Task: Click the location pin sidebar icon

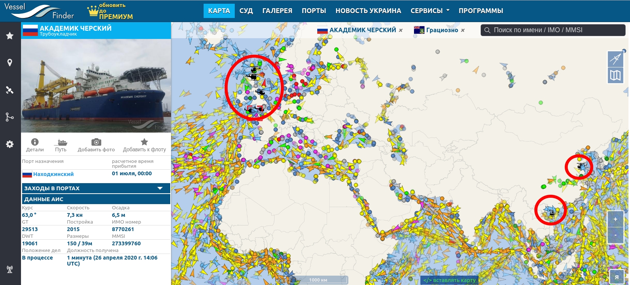Action: click(x=10, y=63)
